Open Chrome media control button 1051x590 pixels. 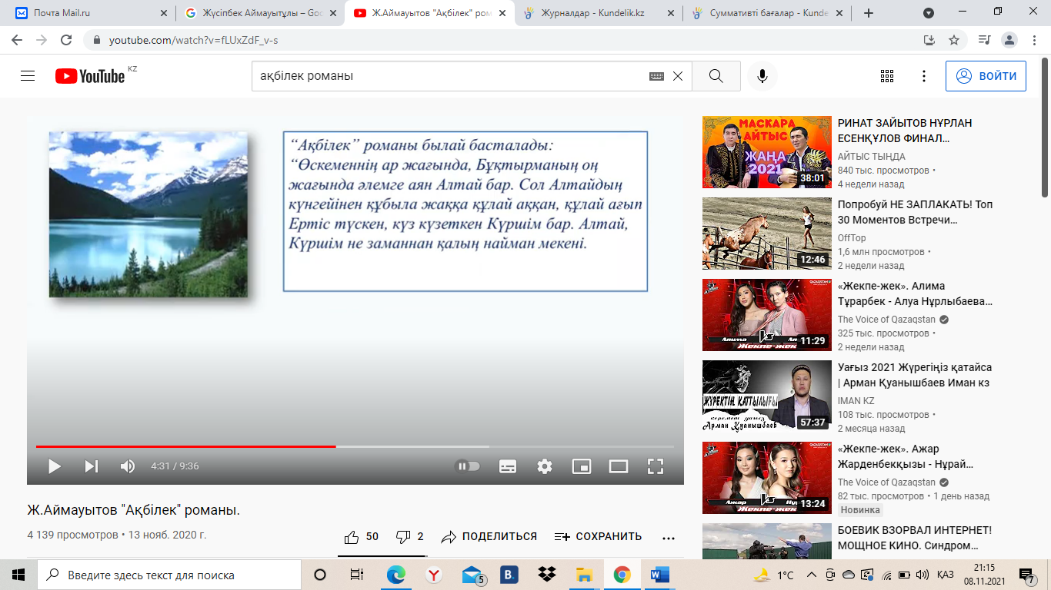[984, 40]
